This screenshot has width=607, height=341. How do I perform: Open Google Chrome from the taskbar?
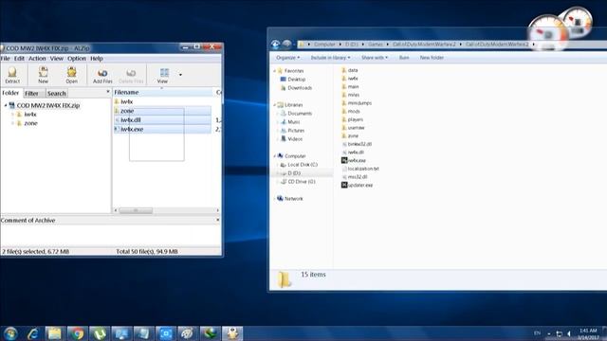click(x=77, y=333)
